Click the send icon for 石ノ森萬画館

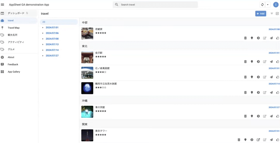pyautogui.click(x=271, y=77)
